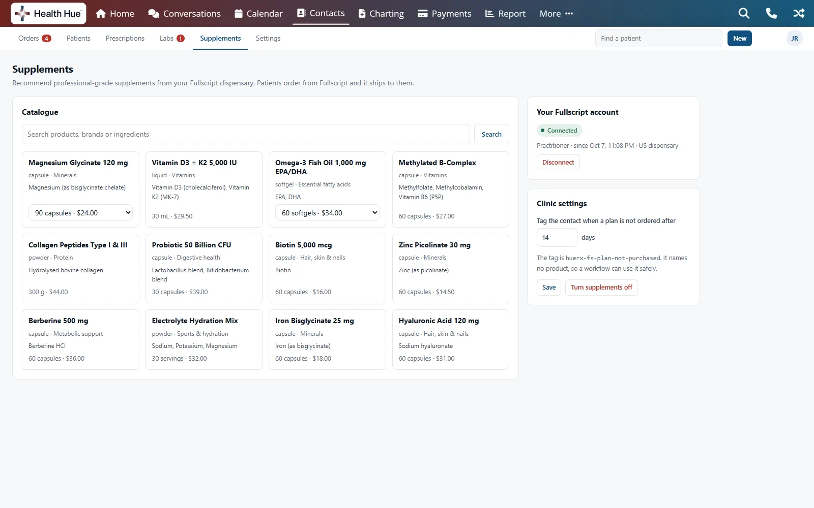Viewport: 814px width, 508px height.
Task: Focus the catalogue product search box
Action: tap(246, 134)
